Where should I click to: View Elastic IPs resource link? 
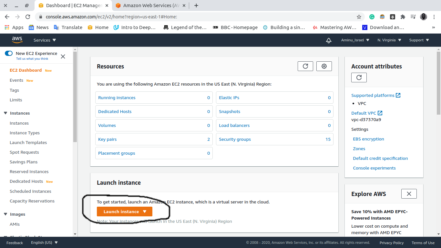pyautogui.click(x=229, y=98)
